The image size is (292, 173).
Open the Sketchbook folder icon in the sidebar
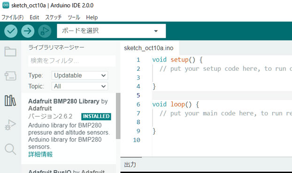tap(10, 52)
